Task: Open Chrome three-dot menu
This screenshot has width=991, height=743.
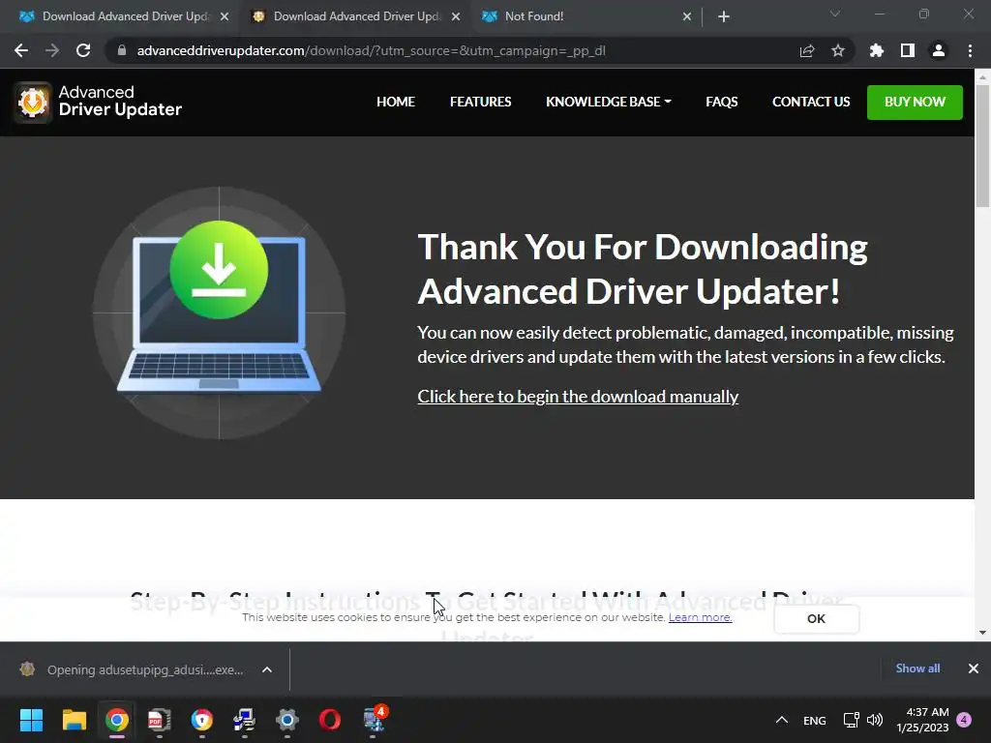Action: 970,50
